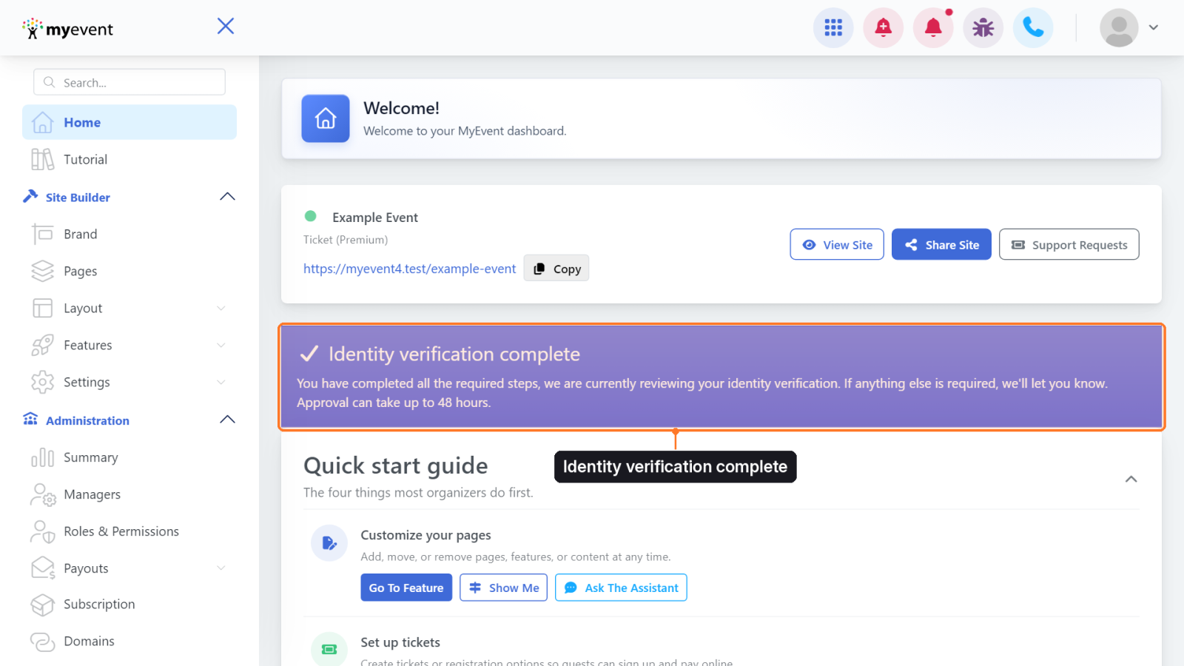This screenshot has width=1184, height=666.
Task: Click the myevent logo
Action: (x=68, y=29)
